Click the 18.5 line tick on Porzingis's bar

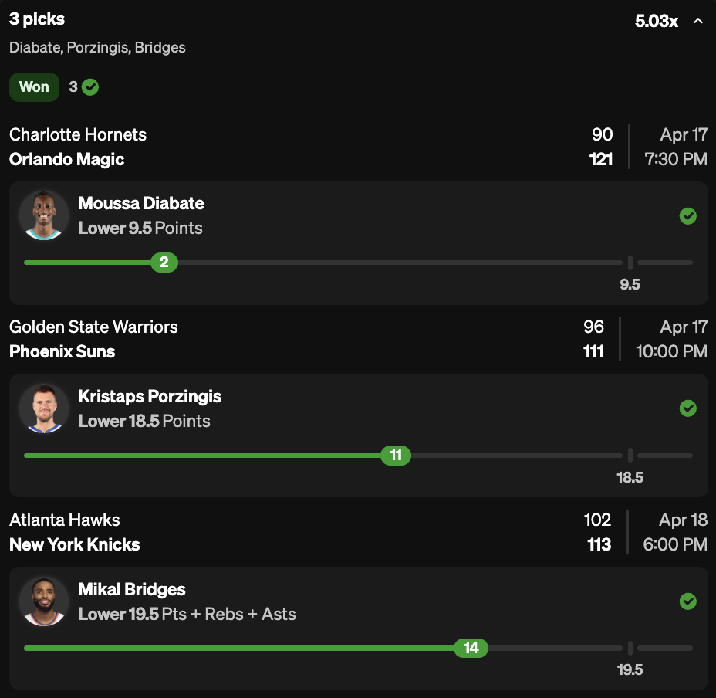[630, 456]
